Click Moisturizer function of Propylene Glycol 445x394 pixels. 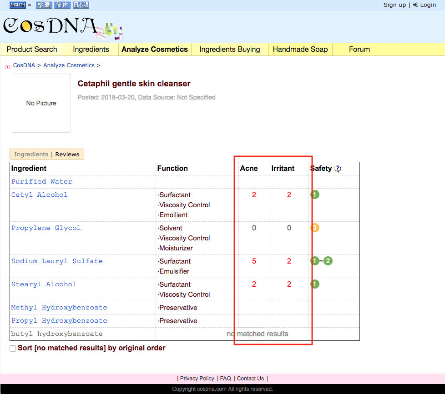click(x=175, y=248)
